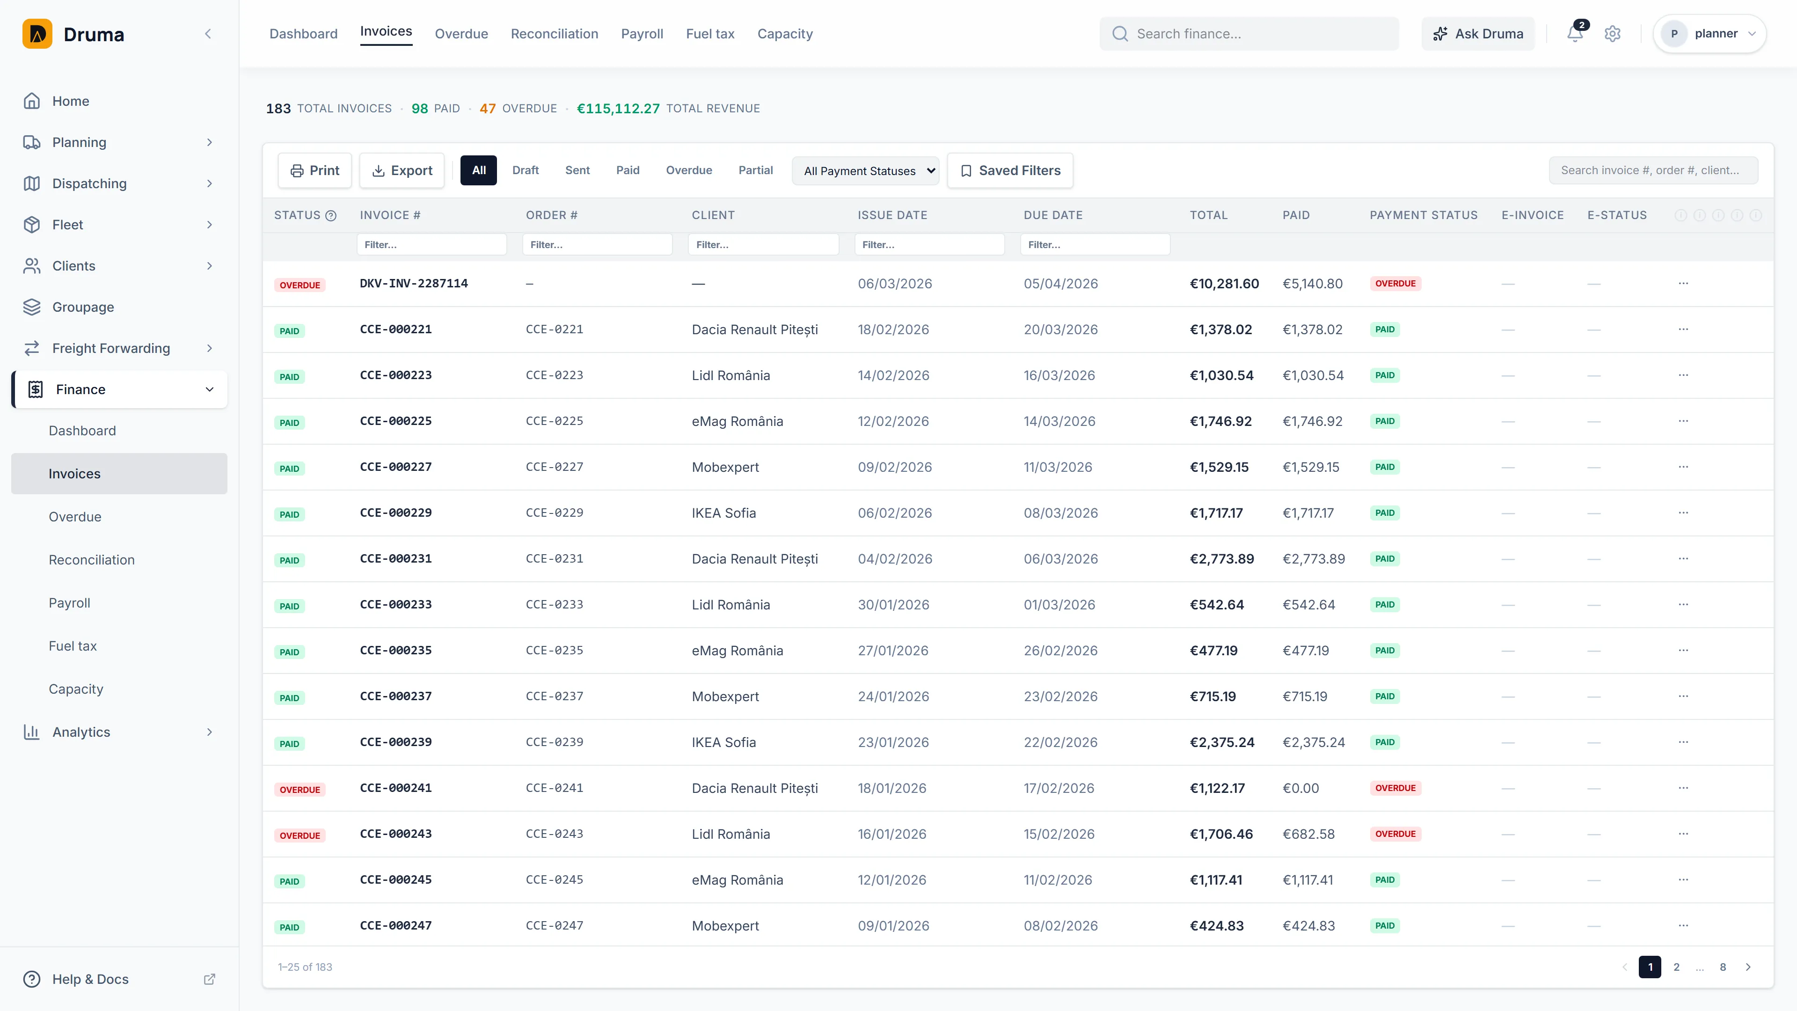Click the search invoice field
1797x1011 pixels.
[1653, 170]
